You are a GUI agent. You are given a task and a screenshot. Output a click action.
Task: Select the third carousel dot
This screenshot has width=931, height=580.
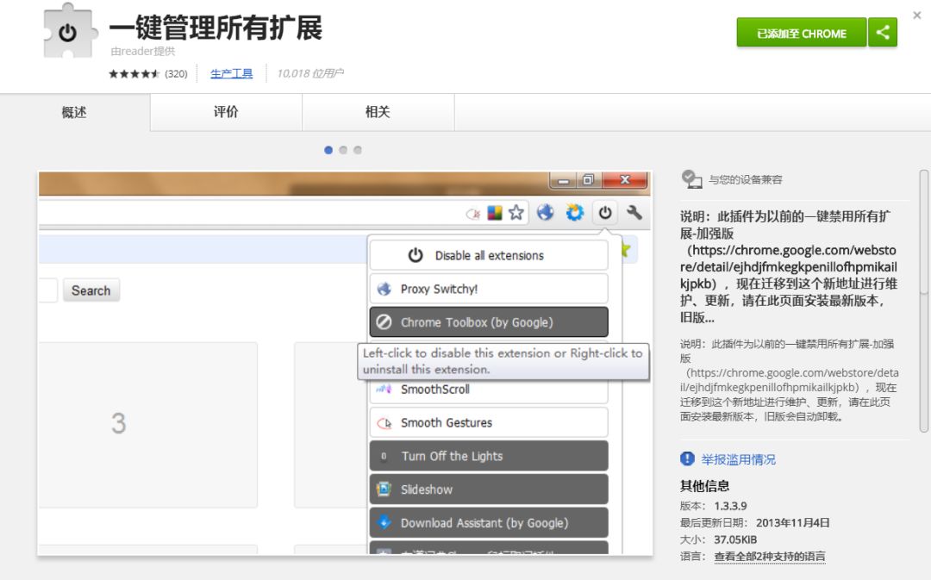[358, 150]
